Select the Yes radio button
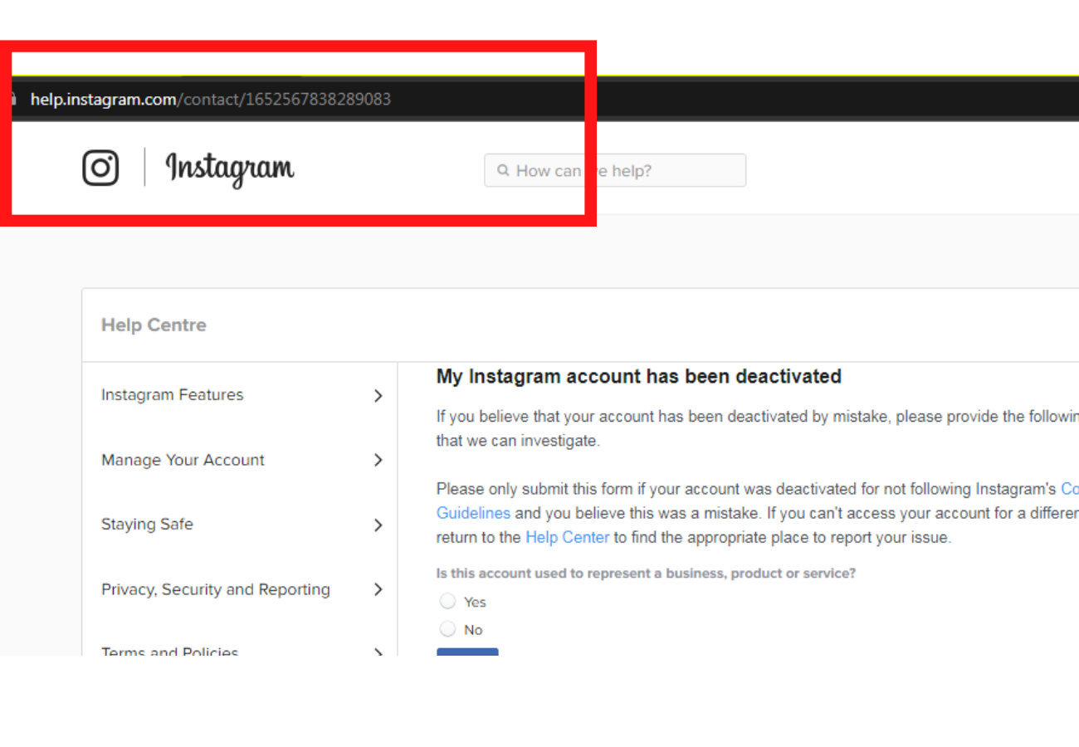 [448, 601]
